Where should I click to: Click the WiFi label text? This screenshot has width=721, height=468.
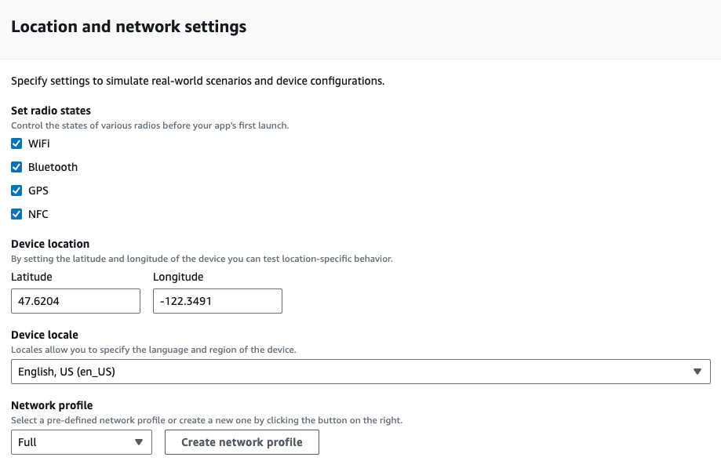(38, 143)
